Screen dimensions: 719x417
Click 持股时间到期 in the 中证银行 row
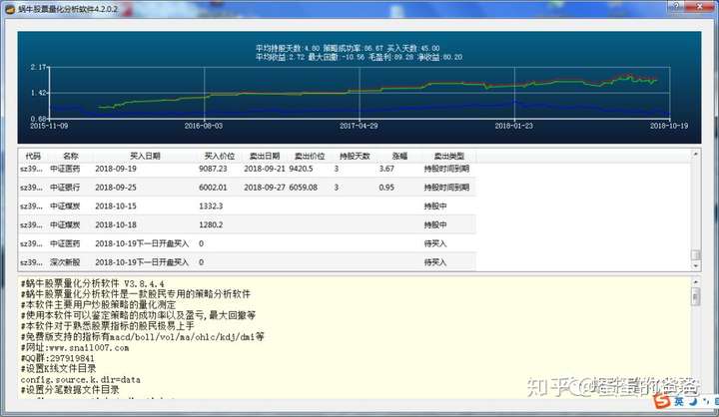tap(446, 188)
